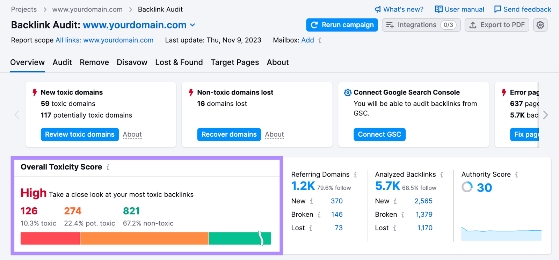Click Authority Score value 30

pyautogui.click(x=484, y=188)
